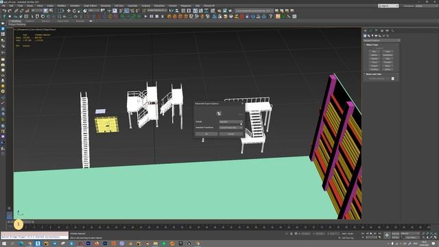Click the large Set Keys plus button
The image size is (439, 247).
point(387,235)
